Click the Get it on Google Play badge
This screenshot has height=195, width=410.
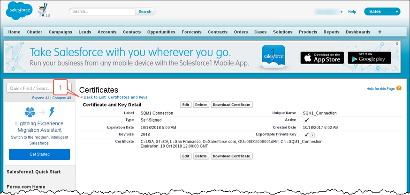pyautogui.click(x=370, y=58)
